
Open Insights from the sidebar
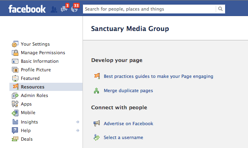click(29, 122)
